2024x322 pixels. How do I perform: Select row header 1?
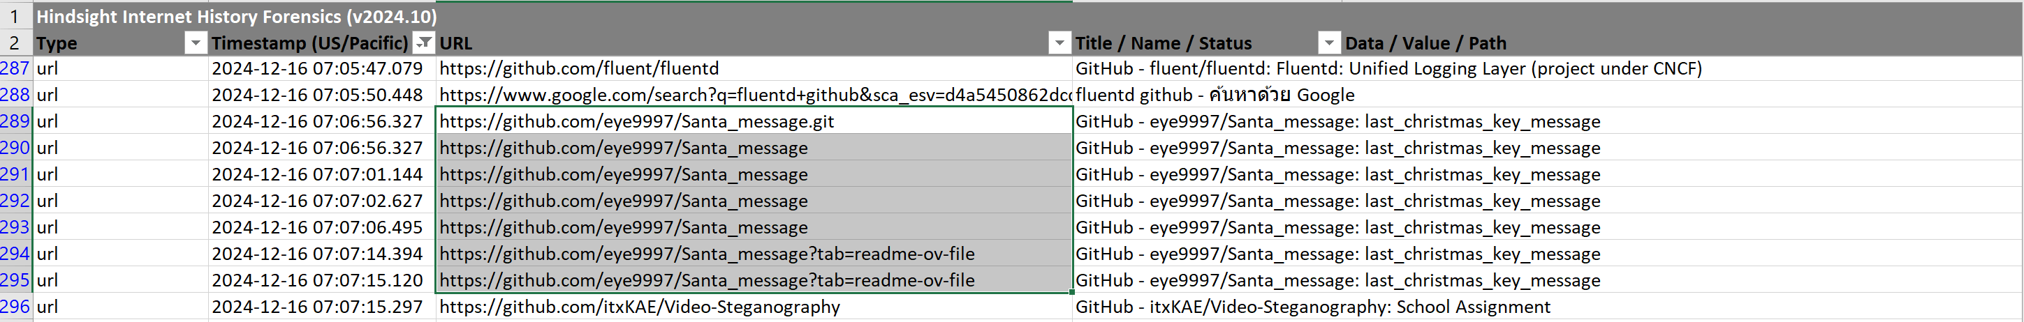pos(15,17)
